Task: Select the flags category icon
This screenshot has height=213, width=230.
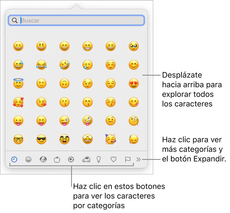Action: tap(128, 159)
